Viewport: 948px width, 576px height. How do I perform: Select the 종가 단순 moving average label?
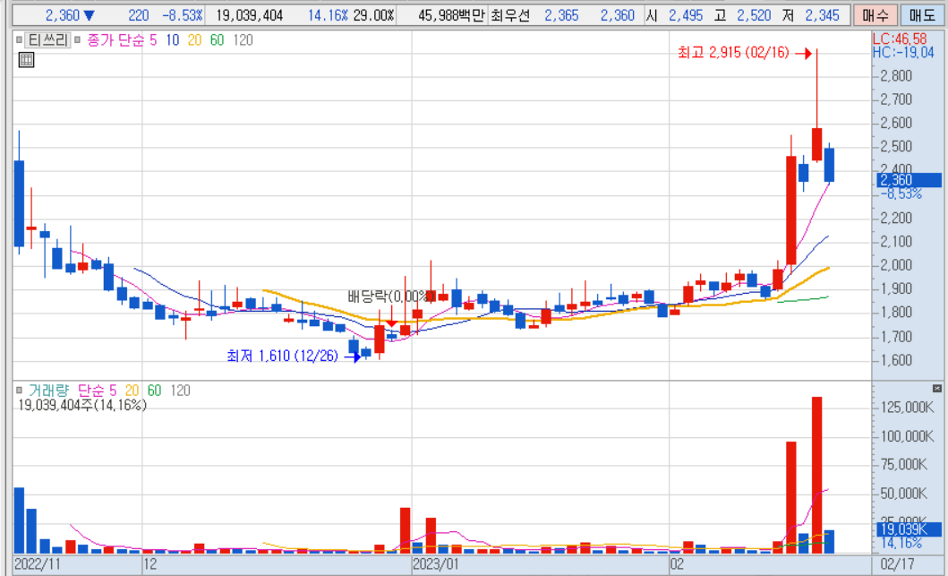coord(116,40)
